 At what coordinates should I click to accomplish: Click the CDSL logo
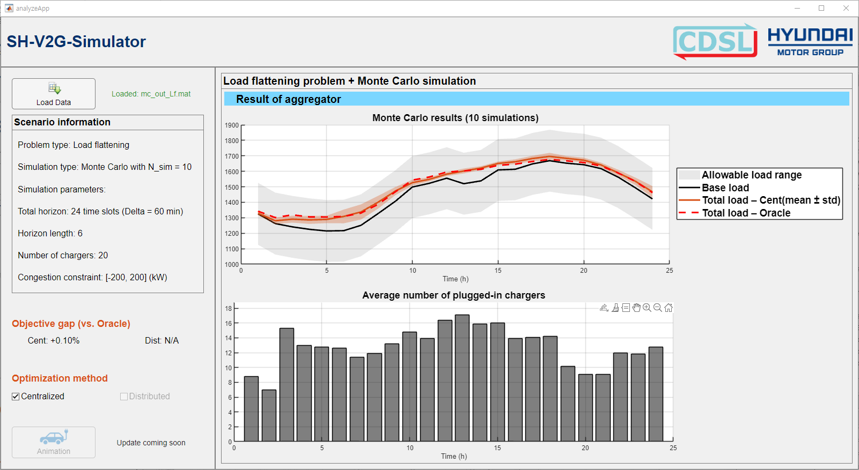click(715, 41)
